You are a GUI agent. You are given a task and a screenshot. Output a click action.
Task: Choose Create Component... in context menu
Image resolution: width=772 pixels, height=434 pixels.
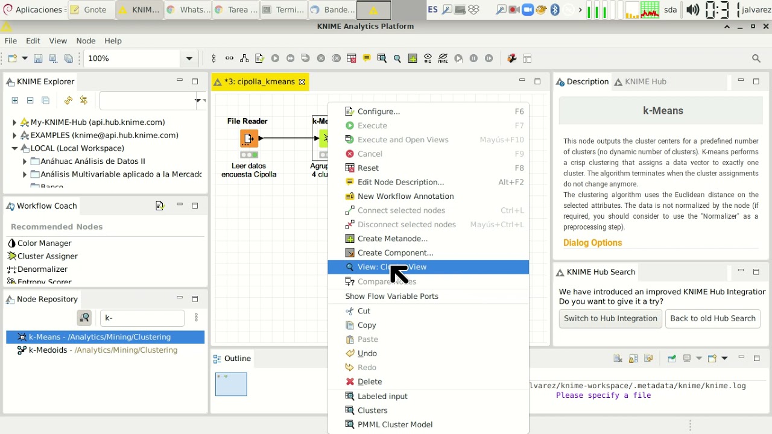[x=428, y=253]
